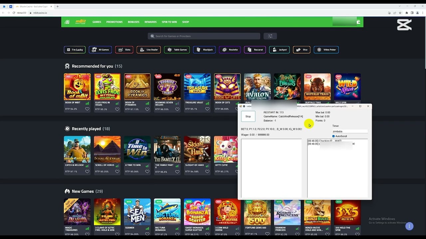Open Big Tuna Bonanza thumbnail
Viewport: 426px width, 239px height.
pos(167,212)
